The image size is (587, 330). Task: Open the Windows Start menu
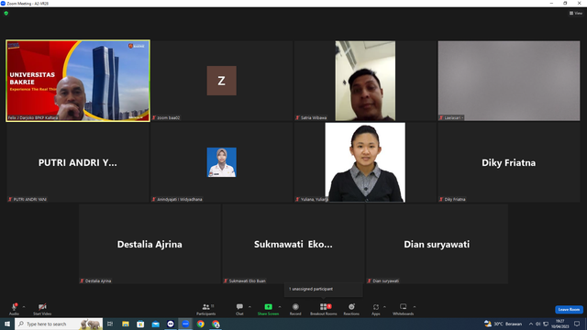pos(6,324)
